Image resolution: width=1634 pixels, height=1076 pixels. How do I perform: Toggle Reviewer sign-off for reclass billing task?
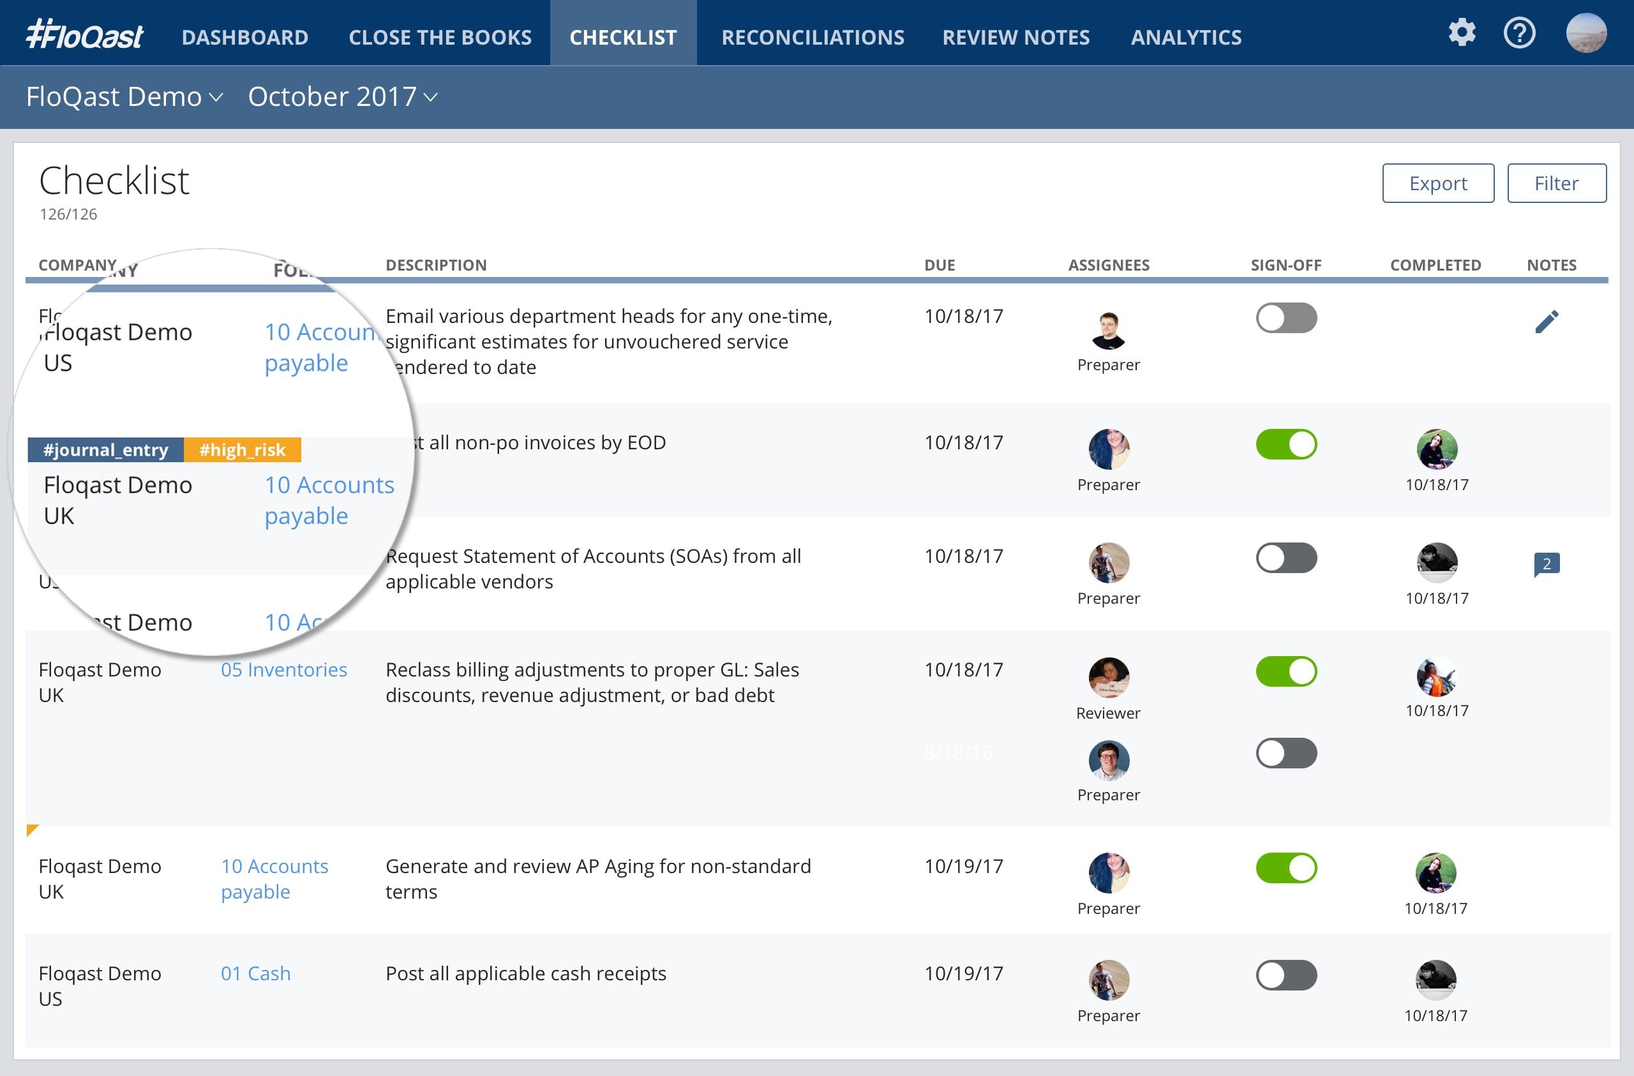coord(1286,671)
